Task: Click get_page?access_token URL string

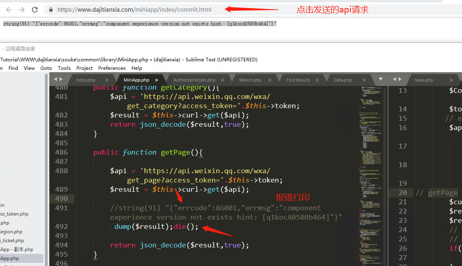Action: [x=175, y=180]
